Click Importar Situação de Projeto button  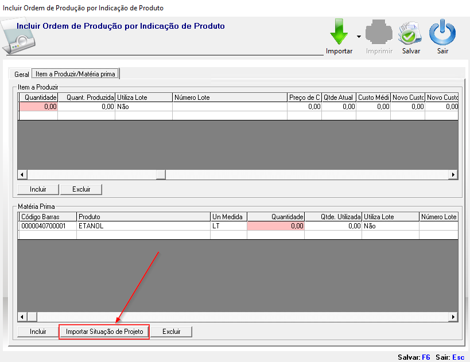click(104, 332)
